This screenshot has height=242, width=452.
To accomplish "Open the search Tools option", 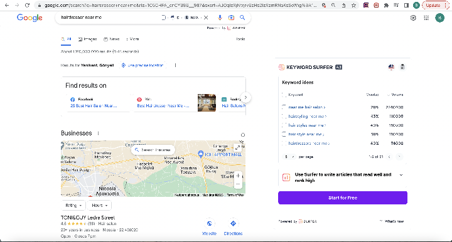I will (240, 39).
